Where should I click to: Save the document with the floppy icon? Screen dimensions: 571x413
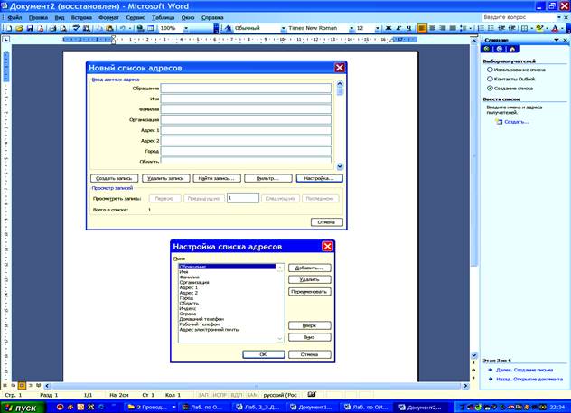click(x=30, y=28)
